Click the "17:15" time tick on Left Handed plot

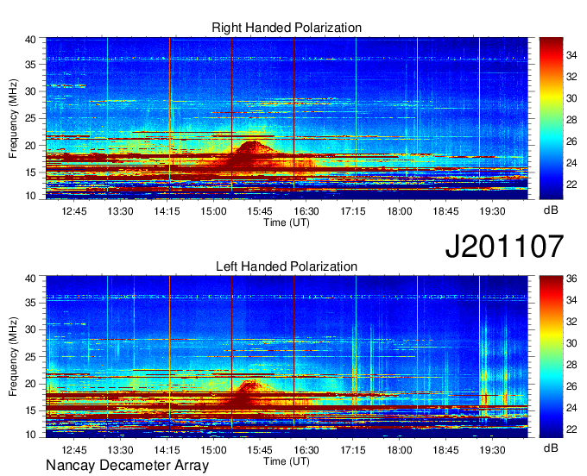[353, 450]
